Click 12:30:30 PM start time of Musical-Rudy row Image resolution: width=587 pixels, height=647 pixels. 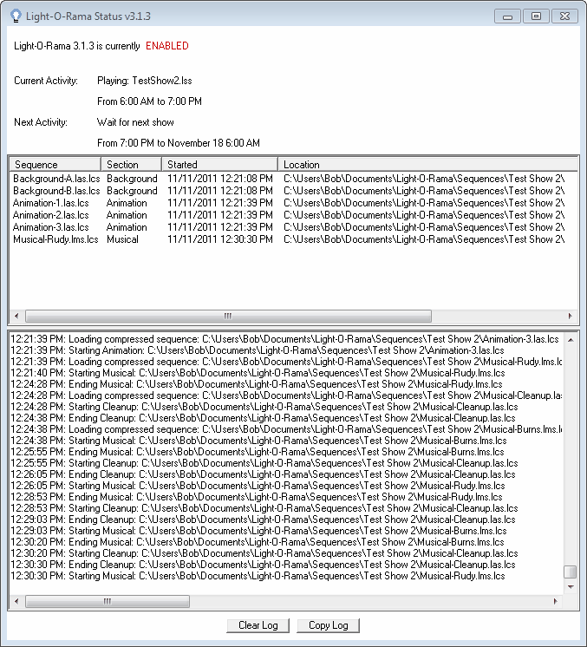pos(220,239)
